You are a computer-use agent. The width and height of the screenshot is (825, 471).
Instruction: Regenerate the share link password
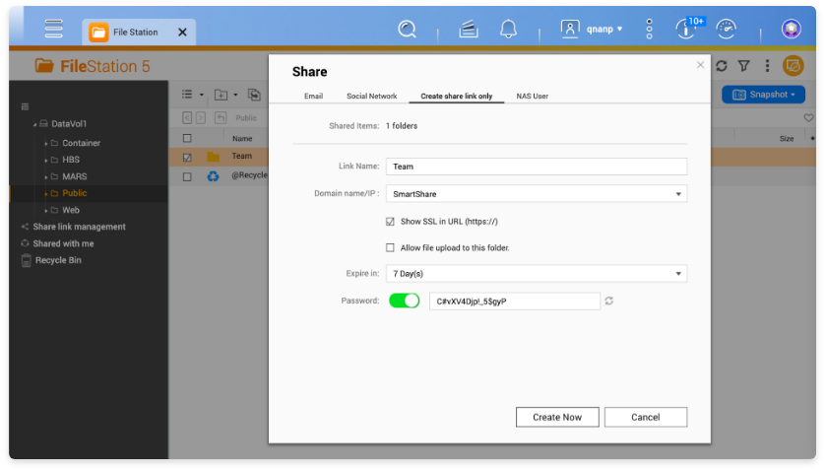(x=609, y=302)
